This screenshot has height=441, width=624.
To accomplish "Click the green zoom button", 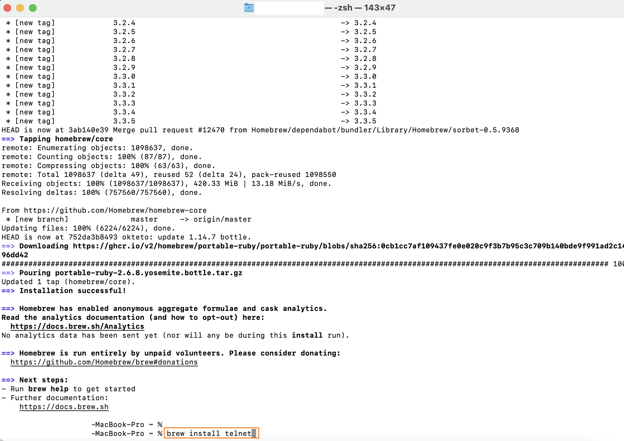I will 33,8.
